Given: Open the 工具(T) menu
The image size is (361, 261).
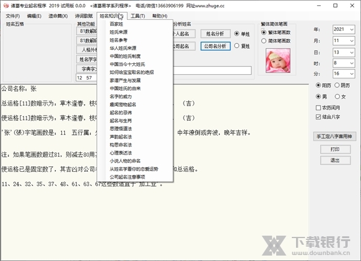Looking at the screenshot, I should [x=138, y=16].
